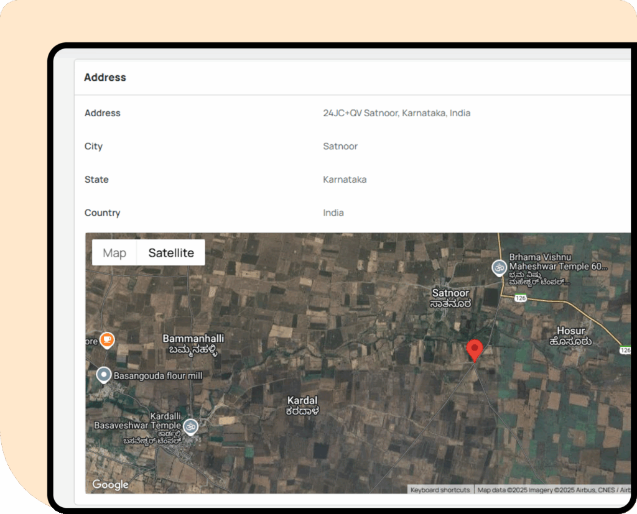Click the Kardalli Basaveshwar Temple label
The image size is (637, 514).
coord(137,428)
